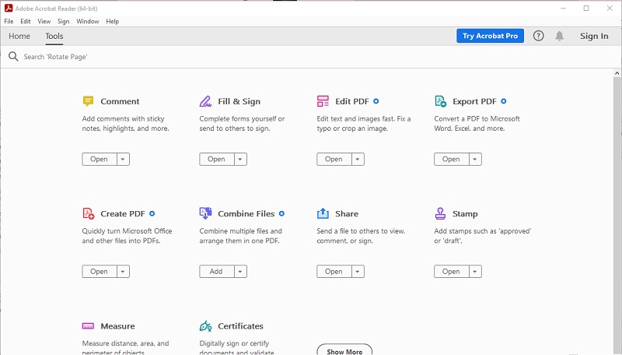Open the Create PDF tool

(100, 272)
